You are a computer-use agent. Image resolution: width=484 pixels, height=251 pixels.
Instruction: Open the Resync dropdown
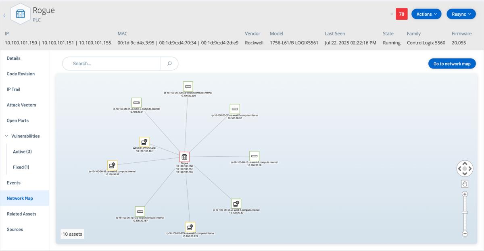tap(461, 14)
